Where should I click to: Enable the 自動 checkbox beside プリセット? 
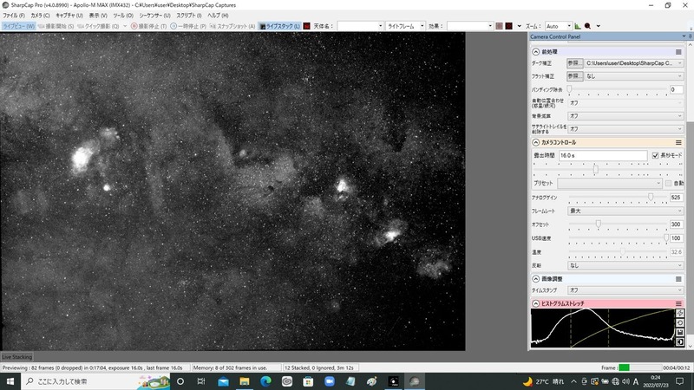(x=668, y=183)
